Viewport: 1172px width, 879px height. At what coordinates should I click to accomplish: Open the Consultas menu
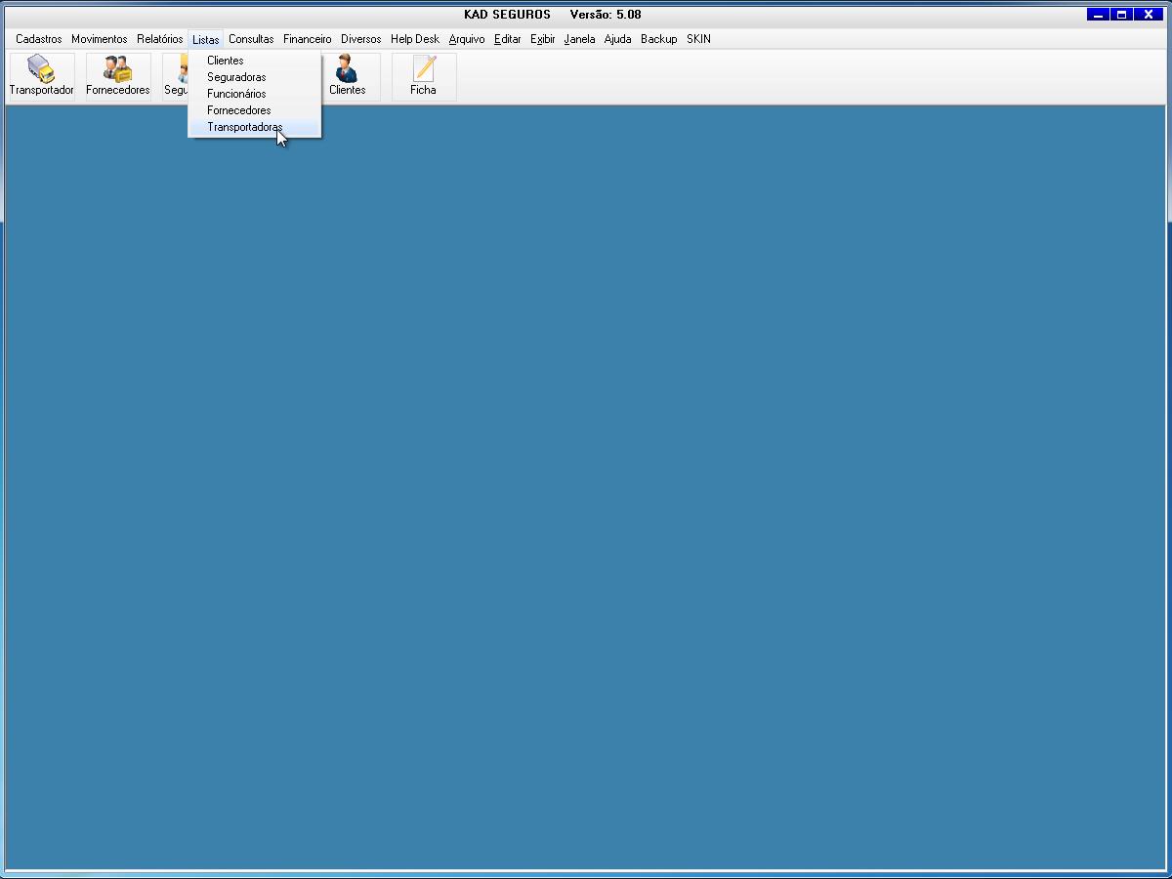pos(251,39)
